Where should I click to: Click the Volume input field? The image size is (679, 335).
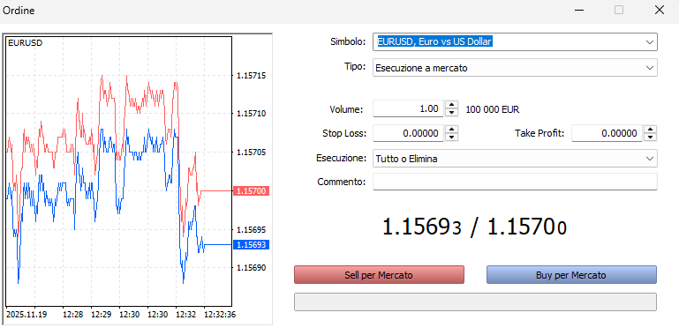408,109
